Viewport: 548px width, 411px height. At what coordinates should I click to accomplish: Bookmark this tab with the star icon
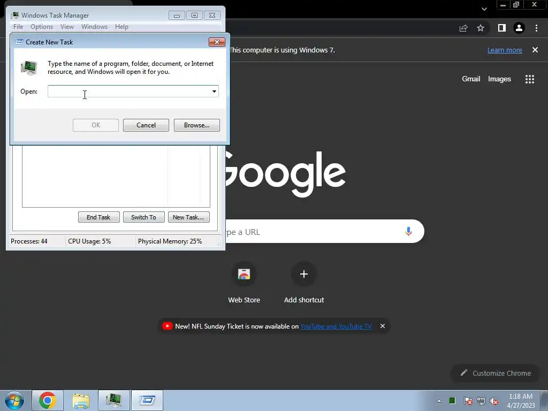tap(481, 28)
